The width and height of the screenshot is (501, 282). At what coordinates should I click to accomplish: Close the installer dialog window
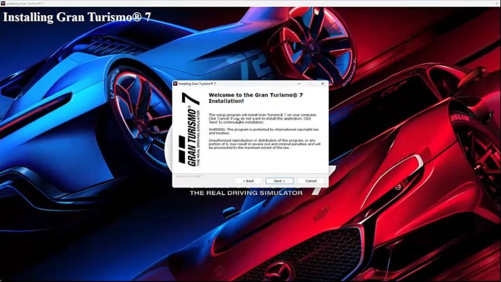click(323, 83)
